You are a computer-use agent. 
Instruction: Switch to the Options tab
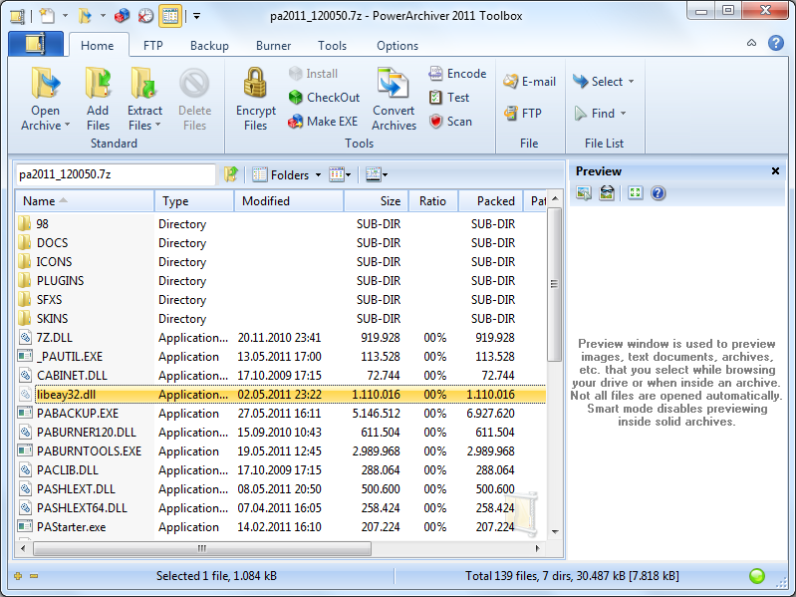[x=398, y=45]
